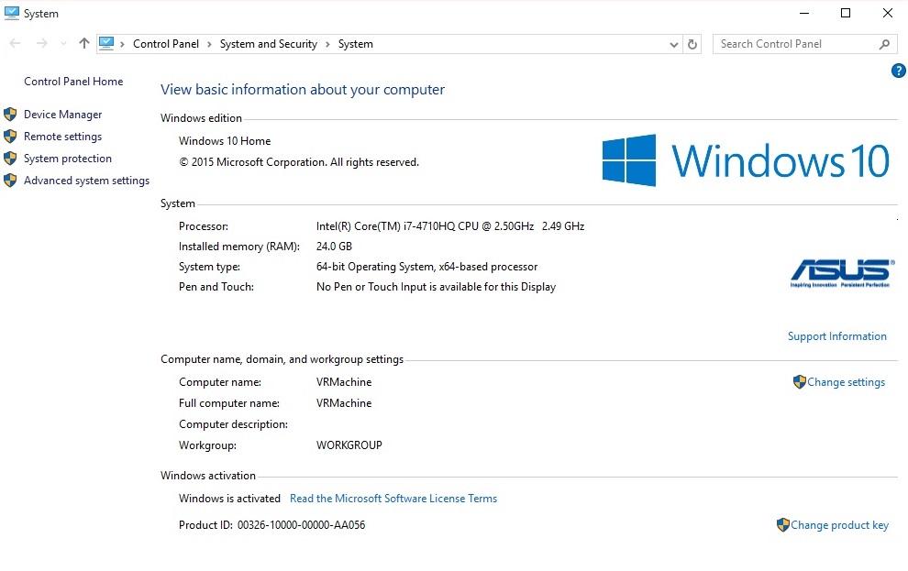Click shield icon beside Advanced system settings
Viewport: 908px width, 571px height.
pyautogui.click(x=10, y=180)
